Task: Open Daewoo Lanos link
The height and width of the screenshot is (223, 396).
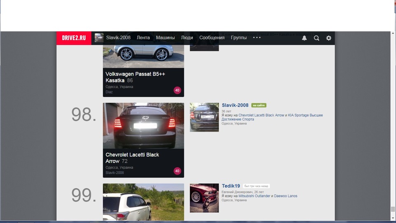Action: pos(285,196)
